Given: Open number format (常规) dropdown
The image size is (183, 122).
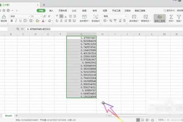Looking at the screenshot, I should [125, 16].
